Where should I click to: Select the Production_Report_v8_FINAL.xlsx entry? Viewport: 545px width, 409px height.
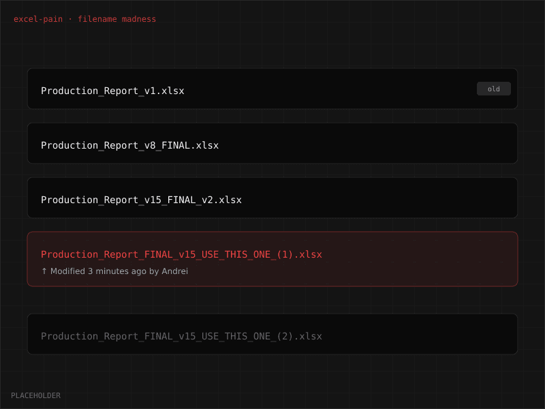click(129, 145)
